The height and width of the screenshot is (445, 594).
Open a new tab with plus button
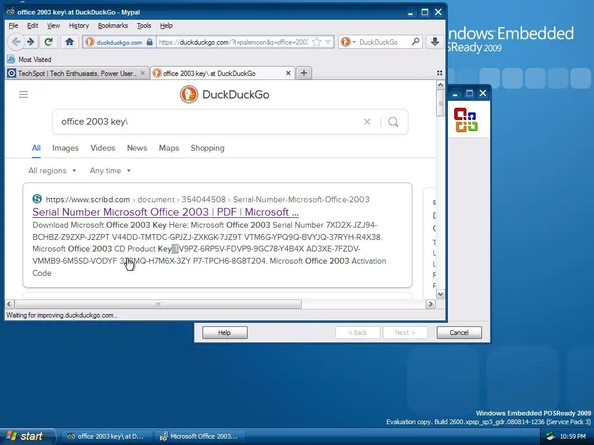click(x=304, y=73)
